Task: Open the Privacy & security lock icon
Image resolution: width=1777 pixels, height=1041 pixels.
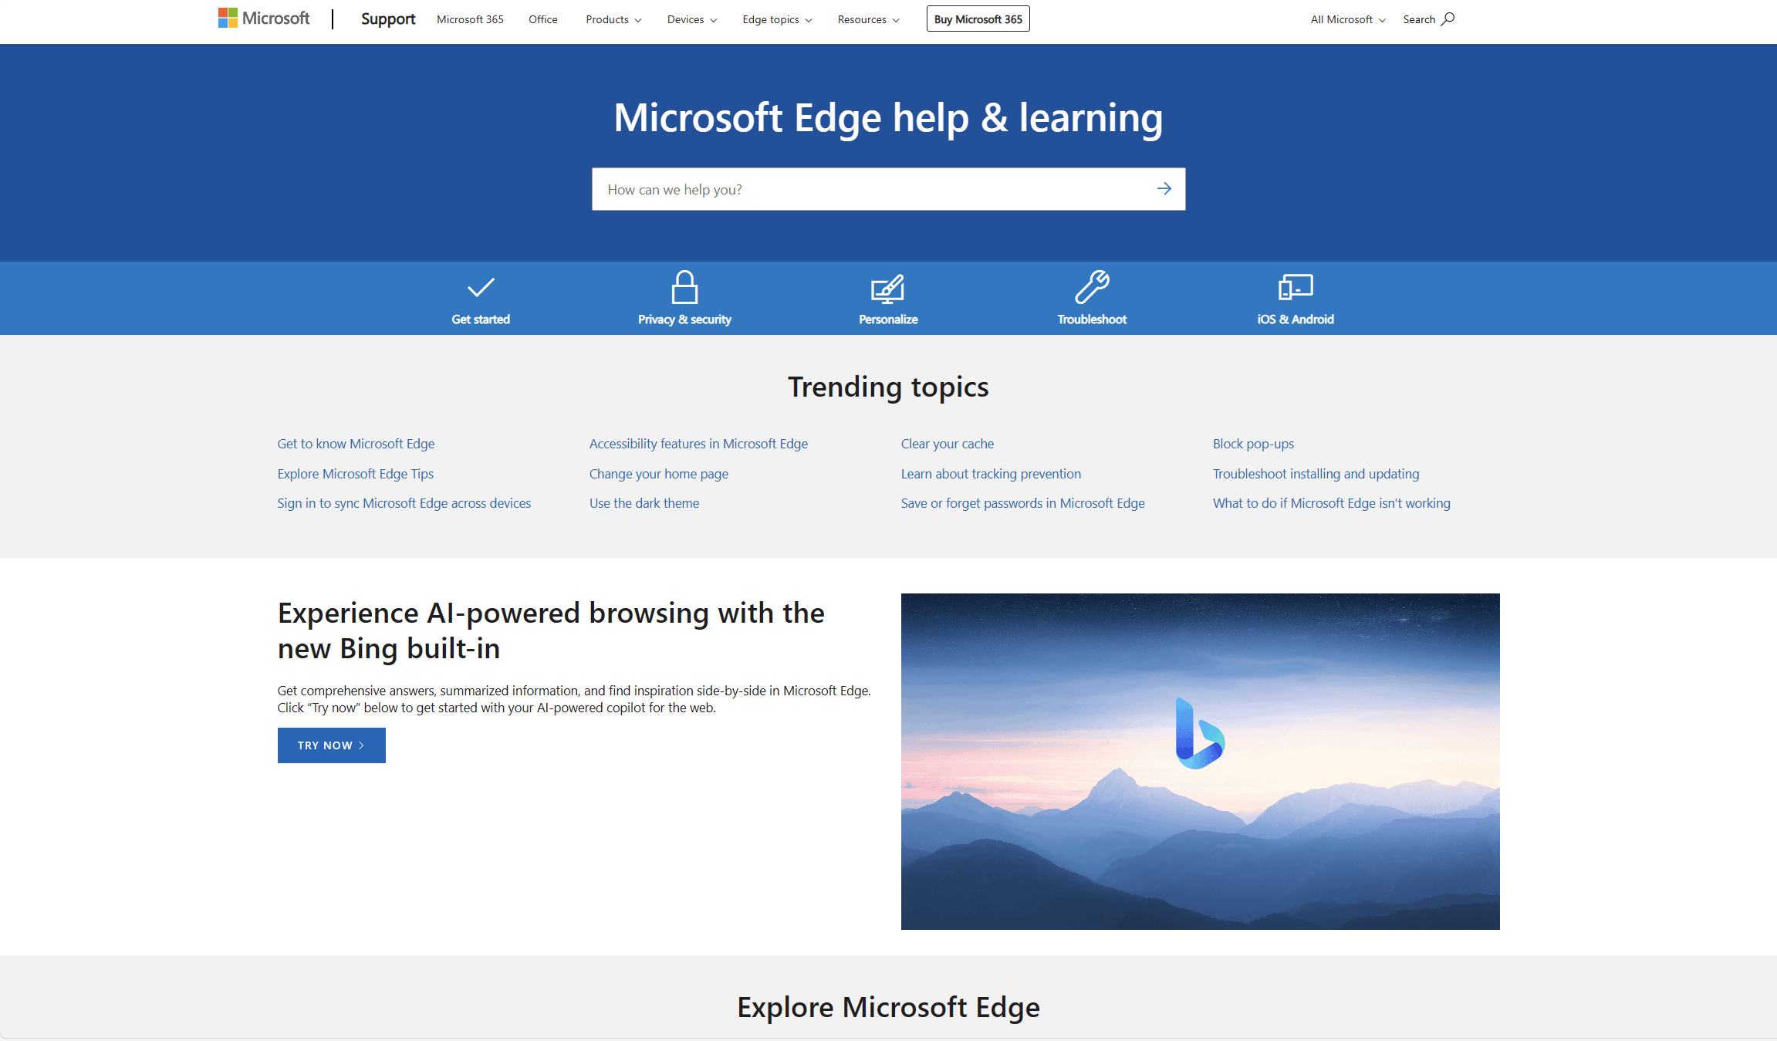Action: (x=684, y=287)
